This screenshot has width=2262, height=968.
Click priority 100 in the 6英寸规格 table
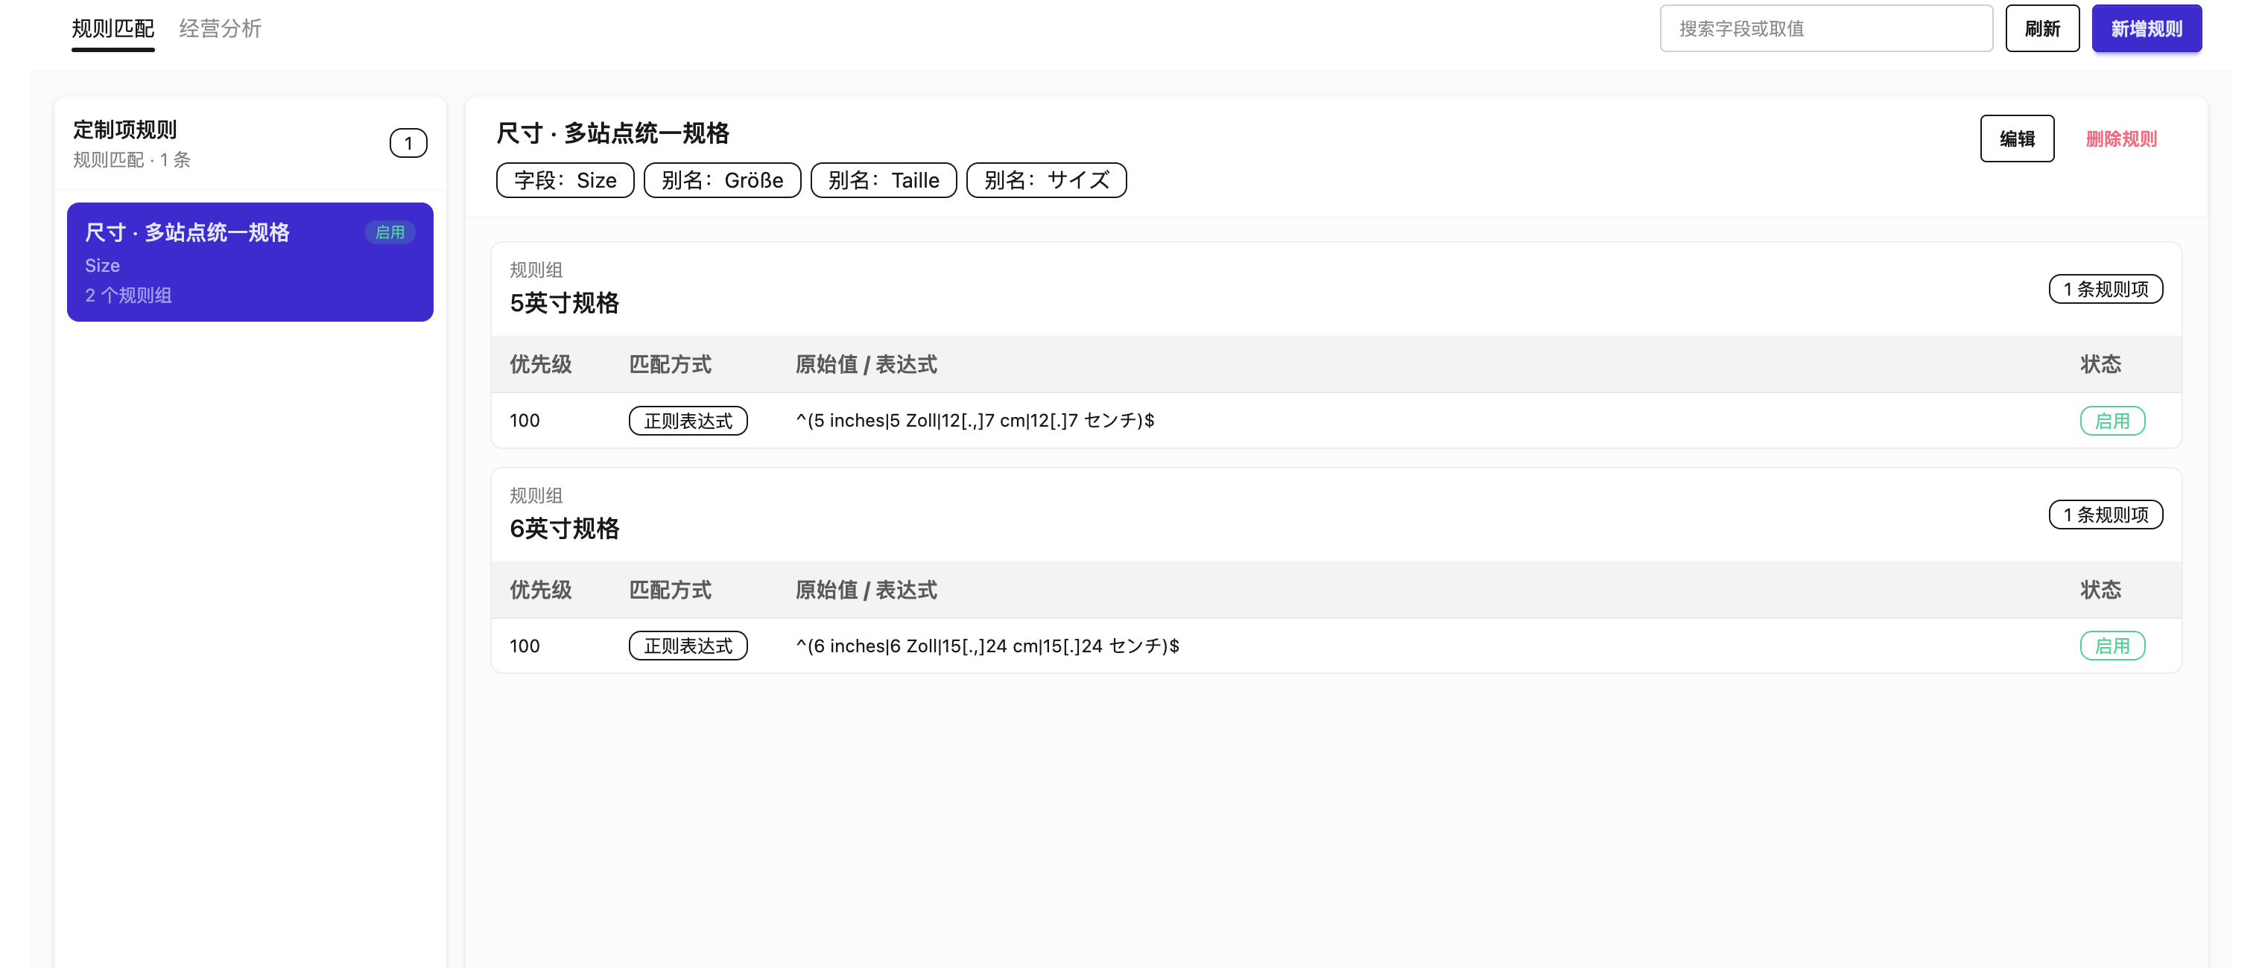525,646
